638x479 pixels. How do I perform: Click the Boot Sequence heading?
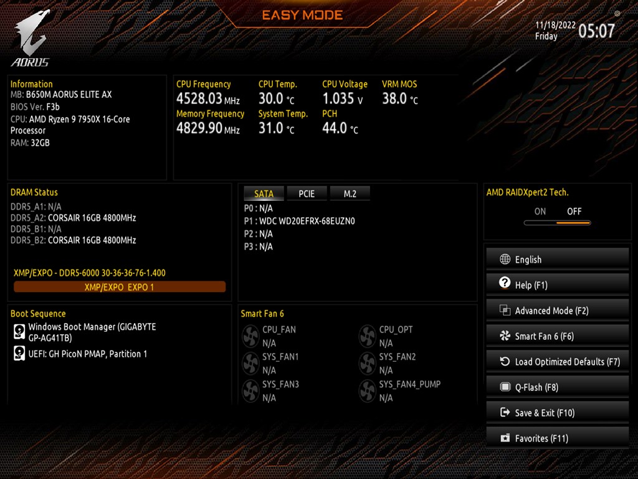click(38, 313)
